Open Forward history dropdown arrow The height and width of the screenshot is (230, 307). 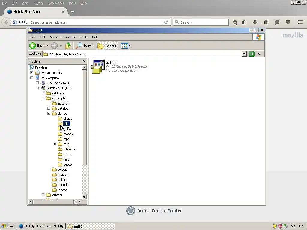[x=61, y=46]
